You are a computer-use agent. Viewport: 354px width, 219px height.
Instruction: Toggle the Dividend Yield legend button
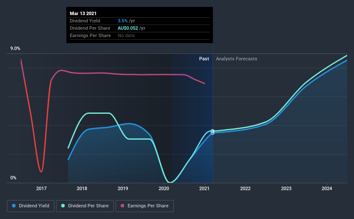[x=31, y=206]
